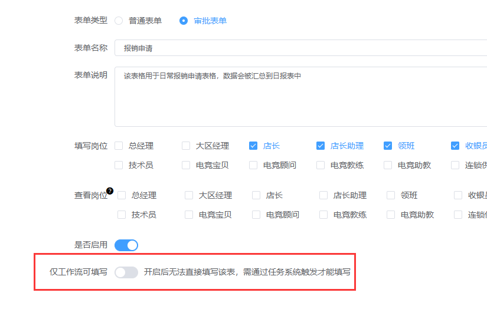Check 电竞顾问 under 查看岗位
Image resolution: width=487 pixels, height=309 pixels.
(x=256, y=215)
